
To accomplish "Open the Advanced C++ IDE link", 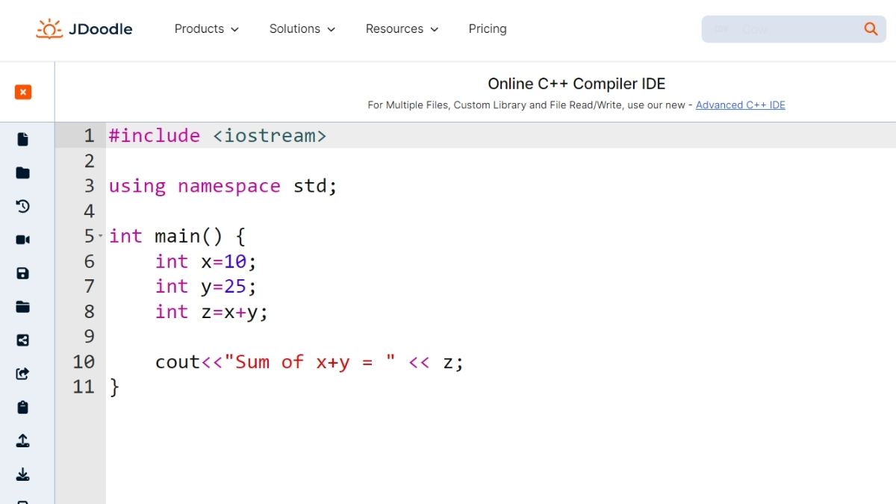I will click(x=740, y=105).
